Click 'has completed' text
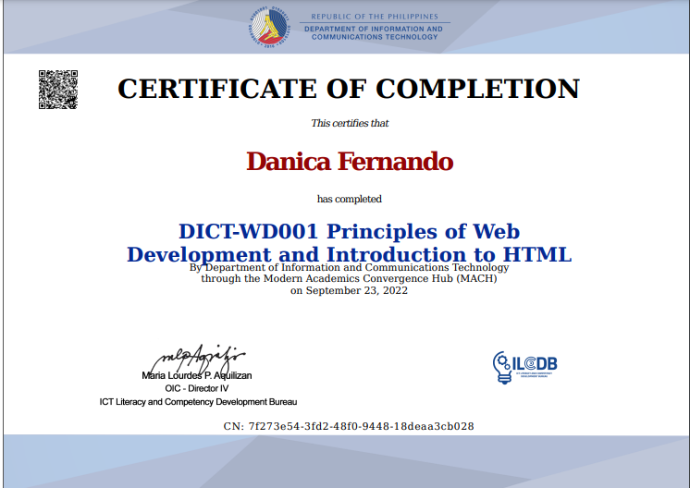Viewport: 690px width, 488px height. 350,199
